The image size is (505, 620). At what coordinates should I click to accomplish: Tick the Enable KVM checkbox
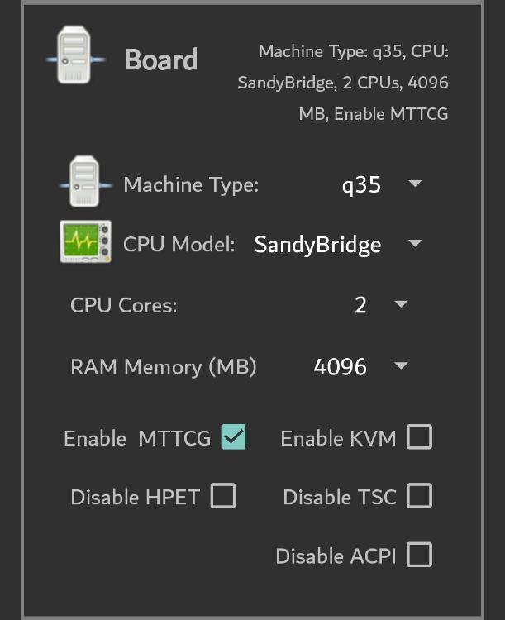click(419, 437)
